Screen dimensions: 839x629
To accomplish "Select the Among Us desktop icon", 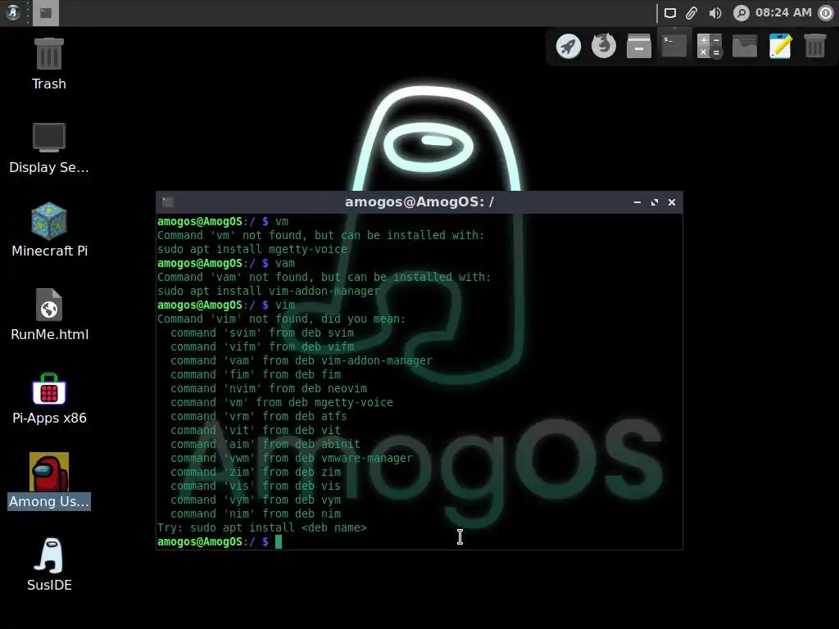I will coord(48,481).
